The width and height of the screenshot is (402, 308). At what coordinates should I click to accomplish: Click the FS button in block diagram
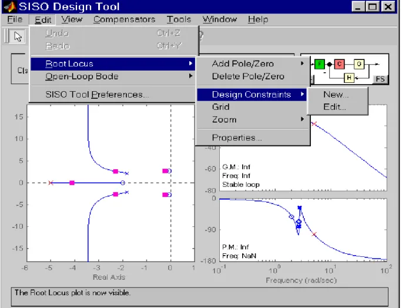[x=380, y=79]
